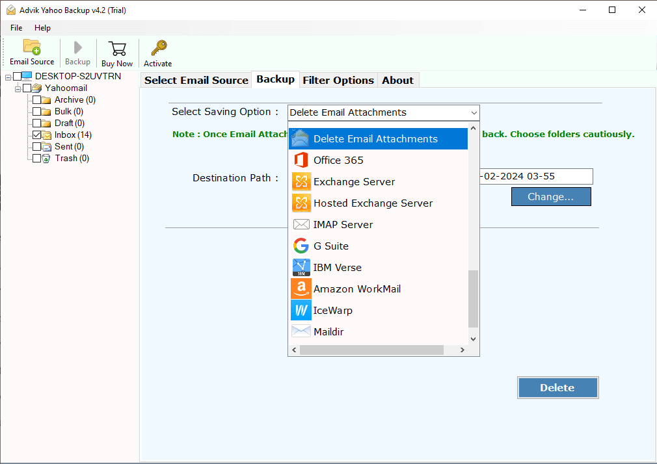The height and width of the screenshot is (464, 657).
Task: Click the IceWarp blue icon
Action: point(301,310)
